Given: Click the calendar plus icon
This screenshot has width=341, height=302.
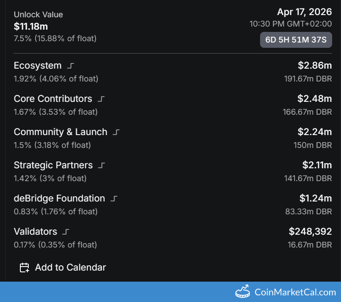Looking at the screenshot, I should [25, 267].
